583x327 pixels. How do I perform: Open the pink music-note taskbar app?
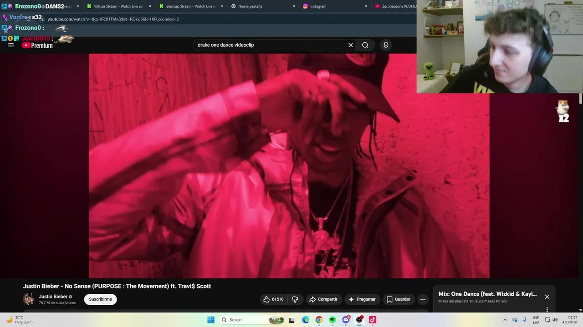[x=373, y=320]
